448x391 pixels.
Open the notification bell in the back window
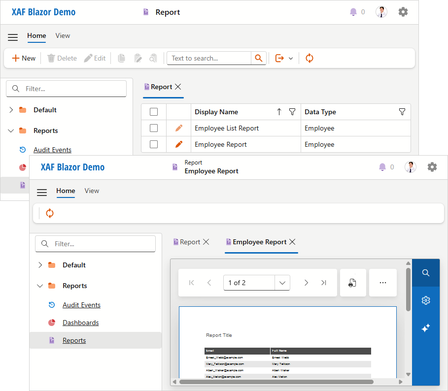point(353,12)
